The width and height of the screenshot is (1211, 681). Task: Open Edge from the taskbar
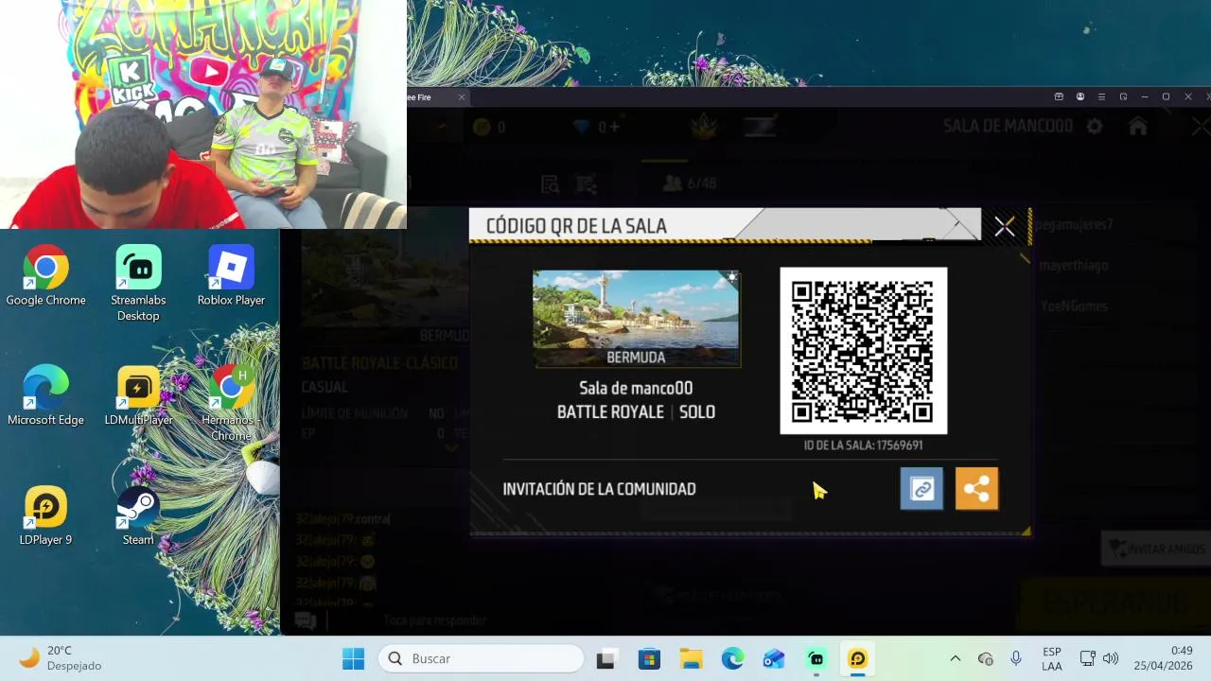click(732, 658)
